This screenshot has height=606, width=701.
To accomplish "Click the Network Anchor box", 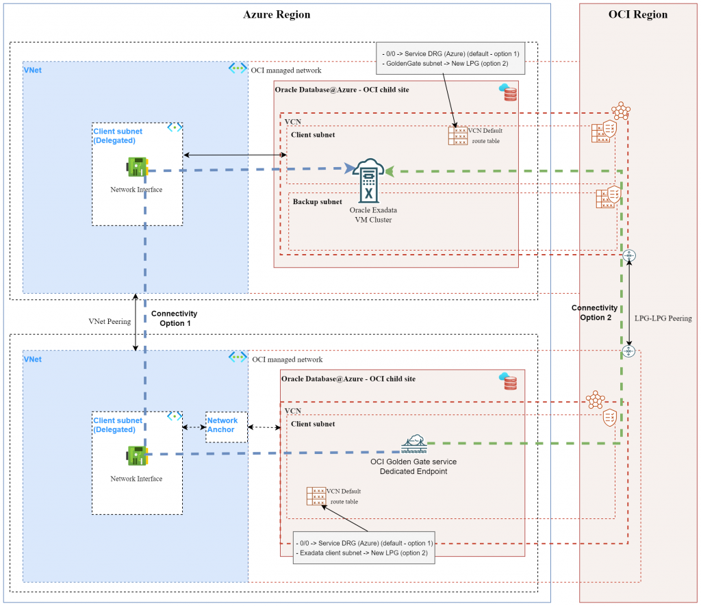I will [222, 425].
